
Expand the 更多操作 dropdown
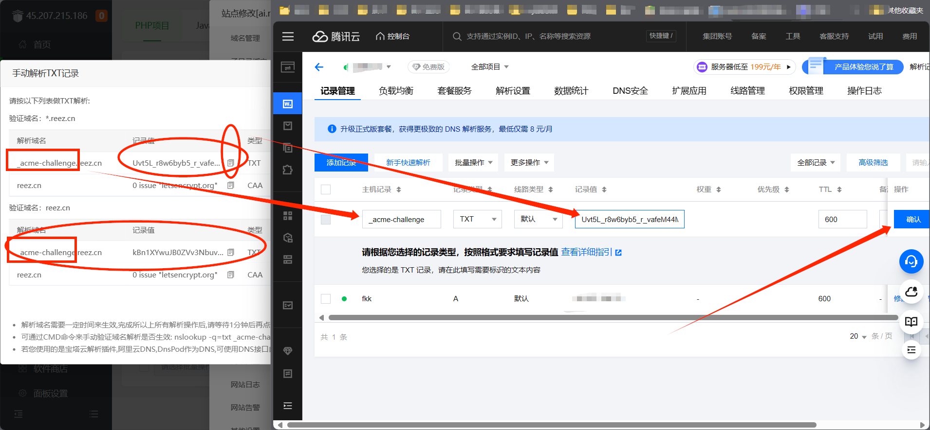pyautogui.click(x=529, y=163)
